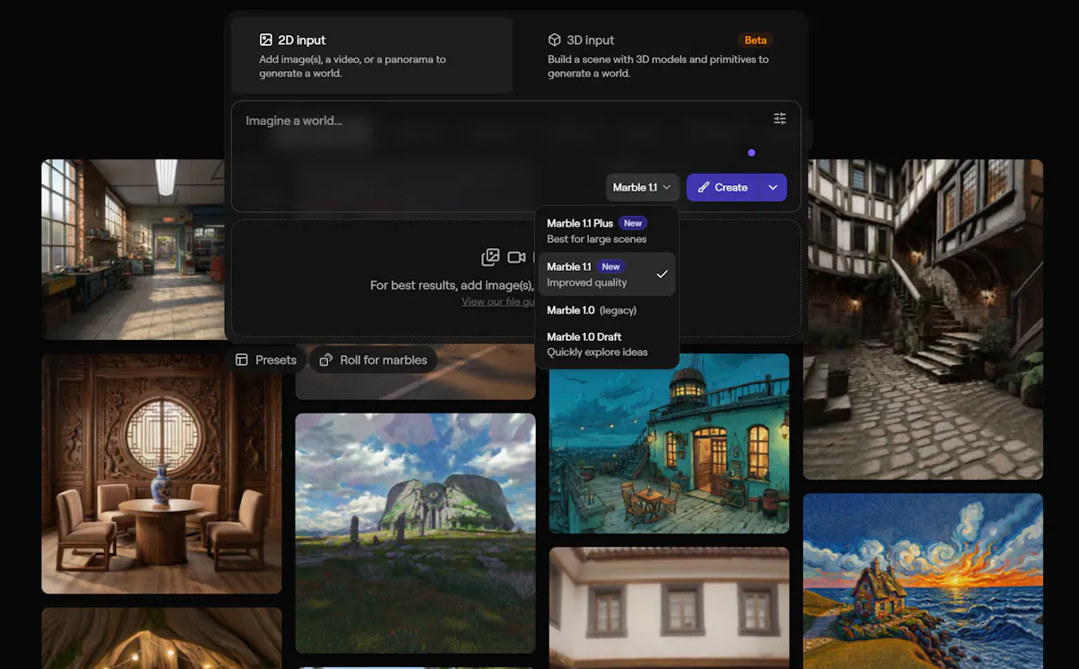The image size is (1079, 669).
Task: Select the 2D input tab
Action: [371, 55]
